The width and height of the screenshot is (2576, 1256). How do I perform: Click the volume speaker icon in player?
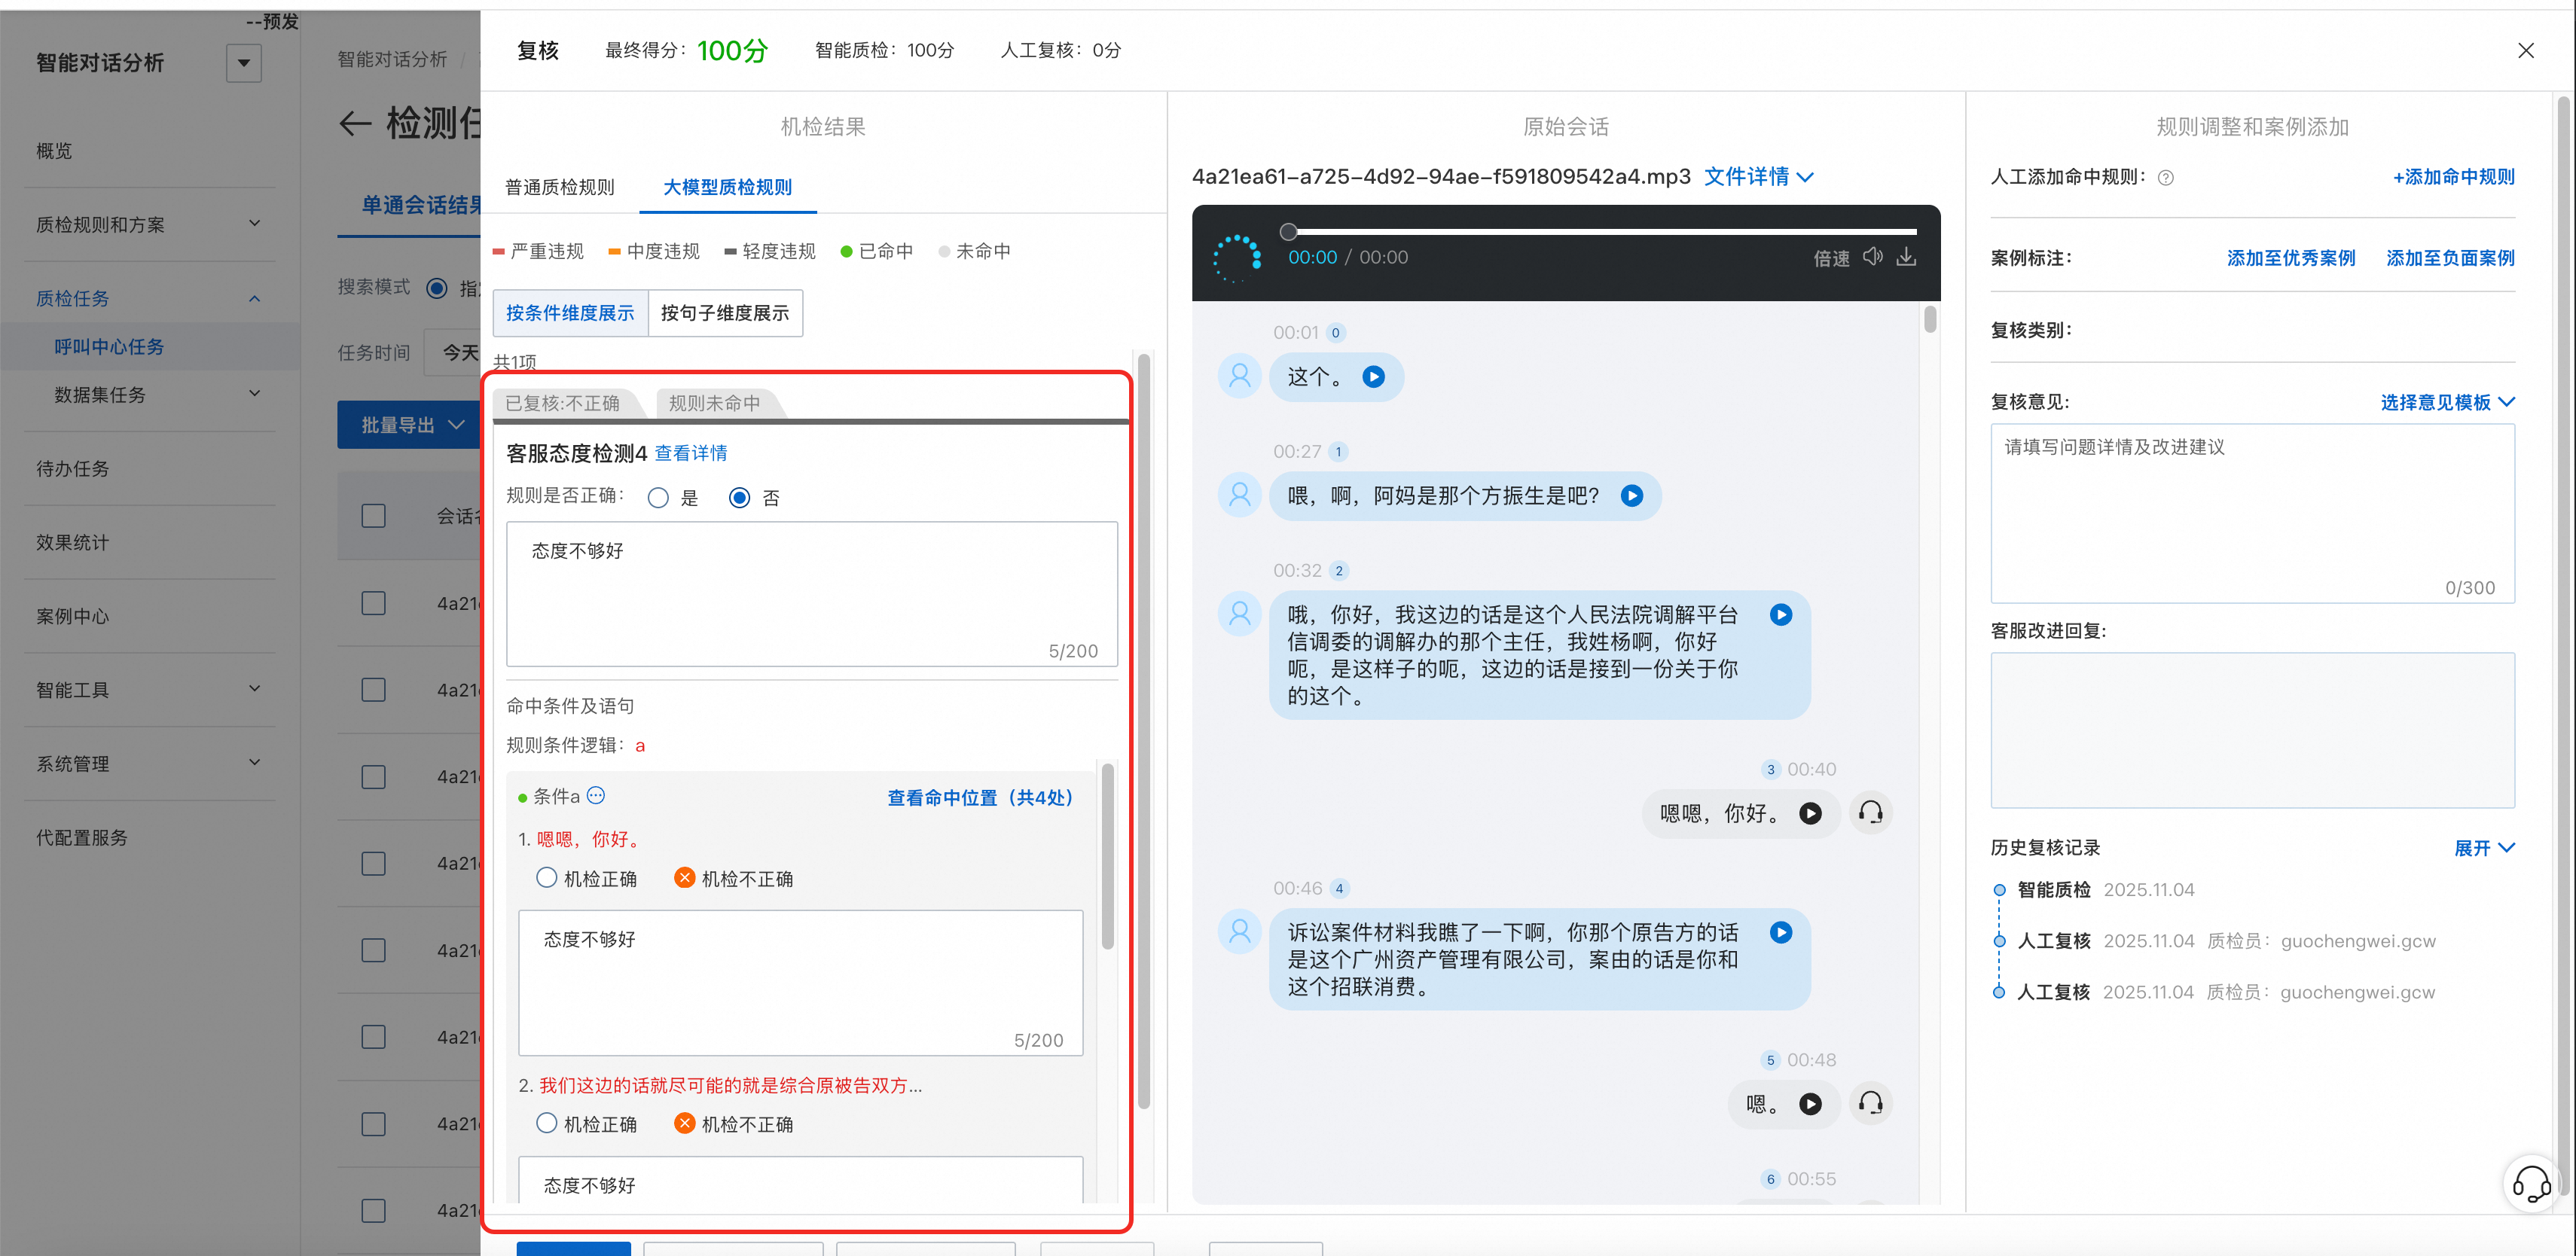pyautogui.click(x=1872, y=257)
